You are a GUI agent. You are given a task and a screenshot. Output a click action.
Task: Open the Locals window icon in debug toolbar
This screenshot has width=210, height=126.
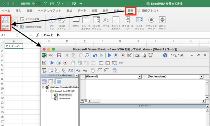[101, 63]
